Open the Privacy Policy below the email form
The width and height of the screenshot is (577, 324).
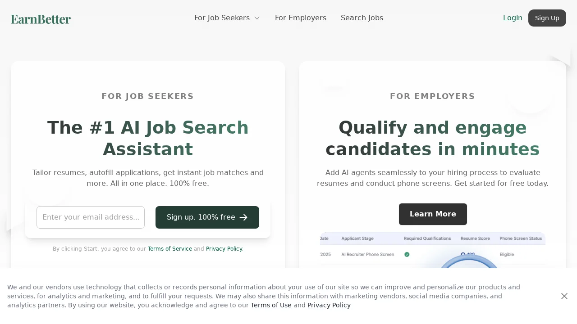click(x=224, y=249)
